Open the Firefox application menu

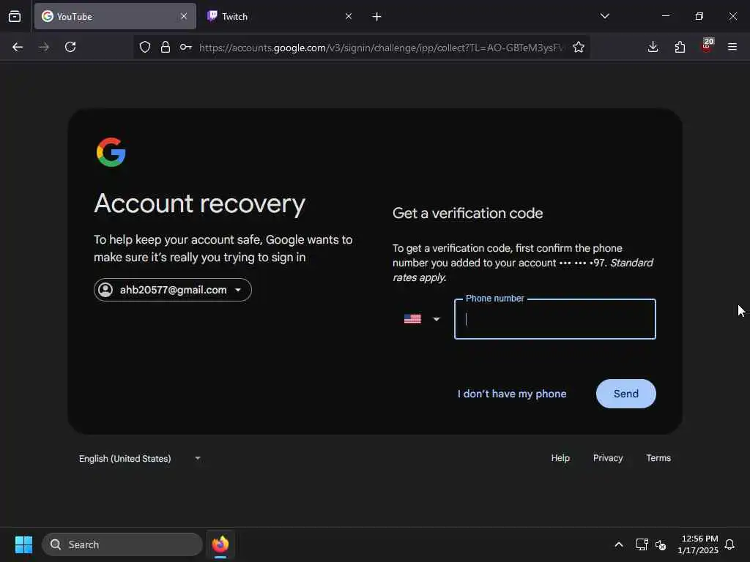pyautogui.click(x=732, y=47)
